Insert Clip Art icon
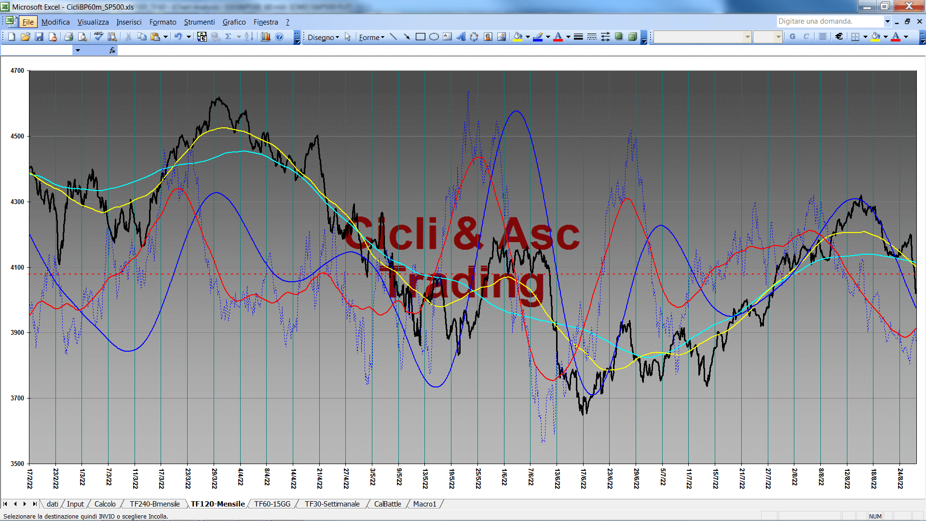The height and width of the screenshot is (521, 926). 488,37
